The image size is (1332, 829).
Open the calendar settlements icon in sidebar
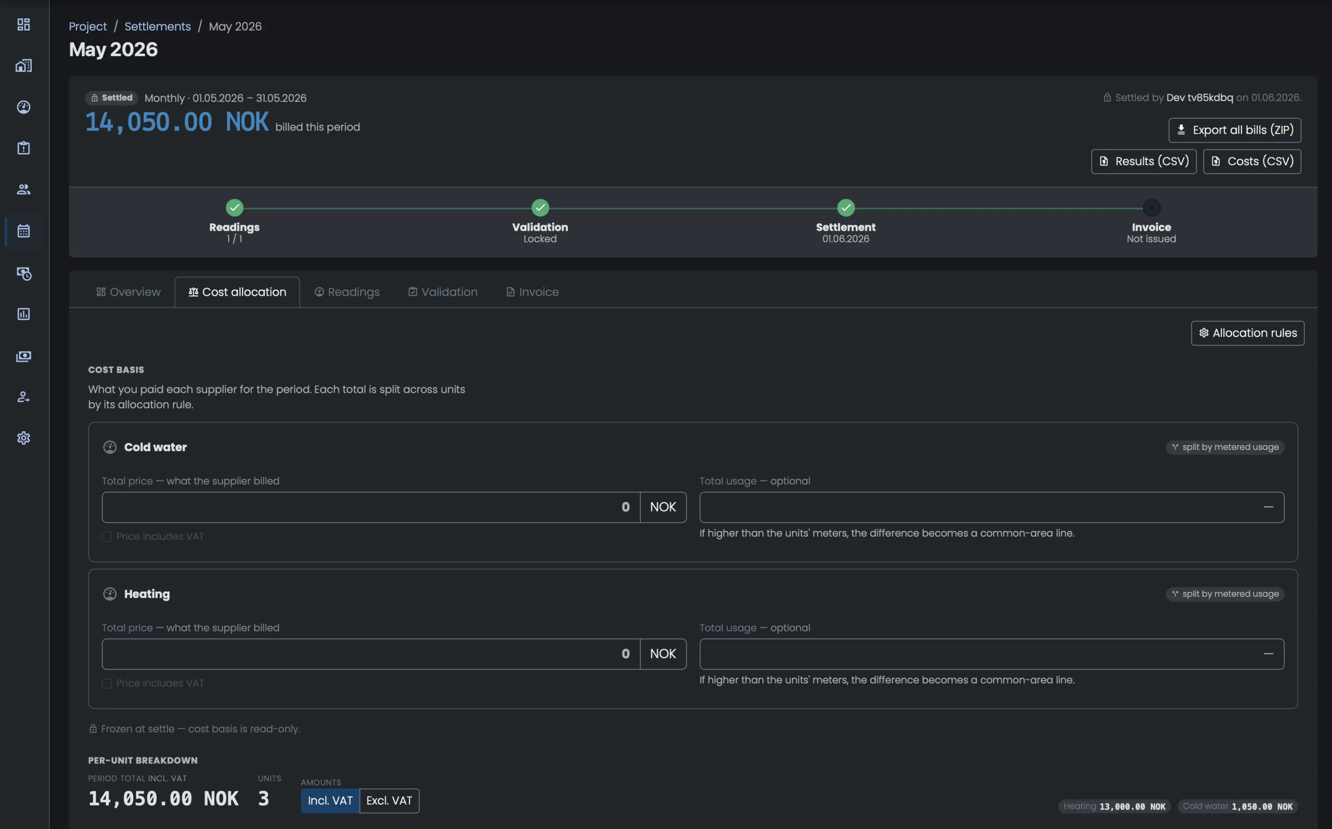point(23,231)
